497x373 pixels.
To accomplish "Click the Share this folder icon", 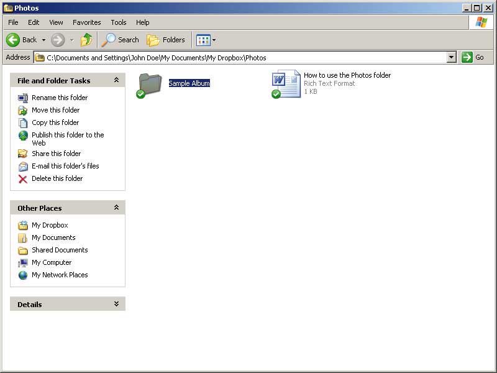I will [22, 154].
